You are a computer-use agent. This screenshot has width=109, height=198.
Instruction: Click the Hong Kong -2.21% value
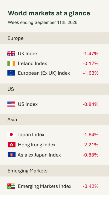(x=90, y=145)
